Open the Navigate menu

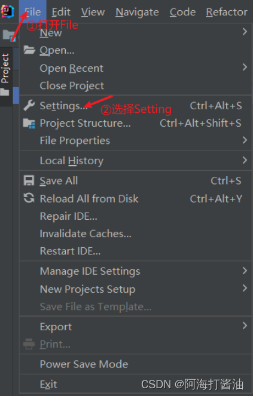137,12
